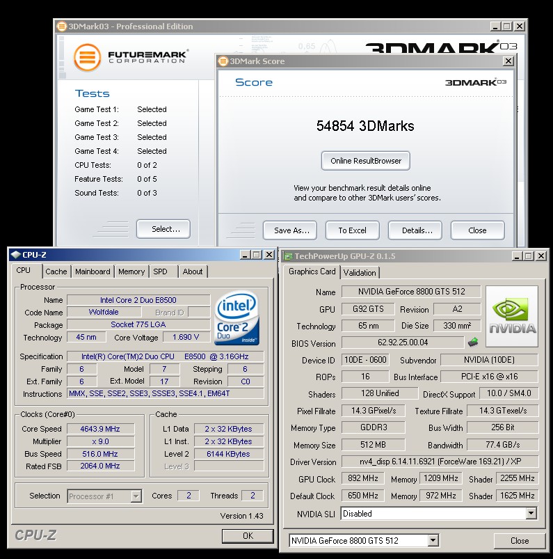The image size is (553, 559).
Task: Close the CPU-Z window with X
Action: [x=269, y=255]
